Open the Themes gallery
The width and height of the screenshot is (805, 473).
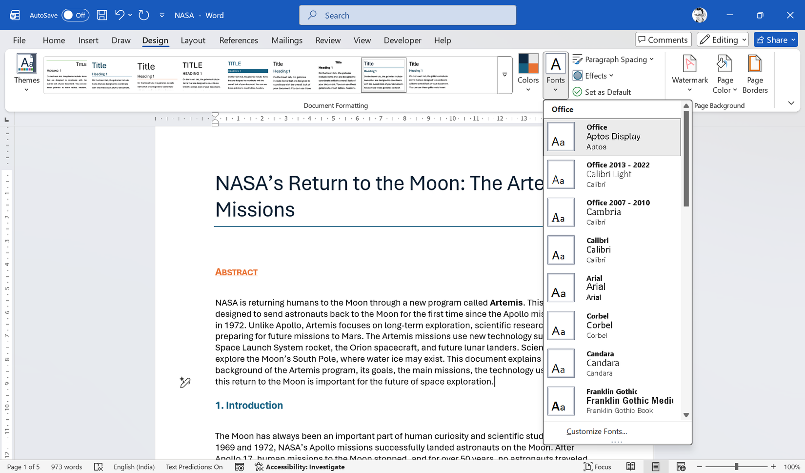[x=26, y=72]
